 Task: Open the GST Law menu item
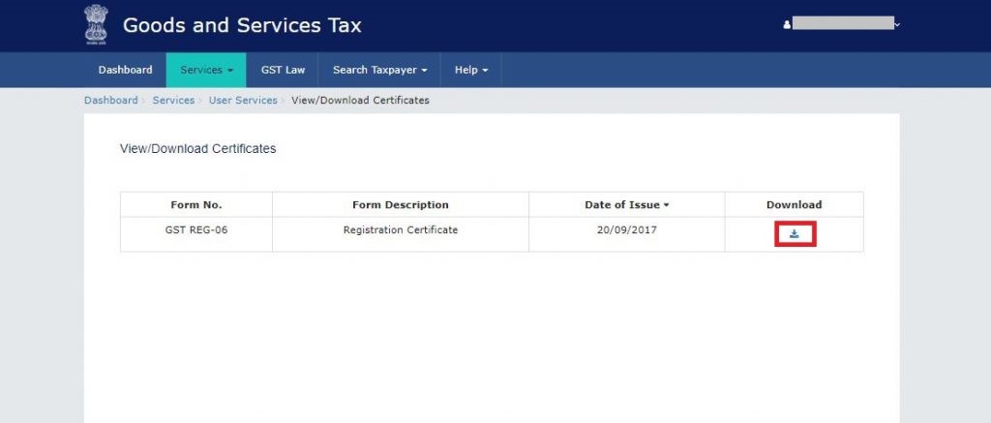tap(283, 70)
